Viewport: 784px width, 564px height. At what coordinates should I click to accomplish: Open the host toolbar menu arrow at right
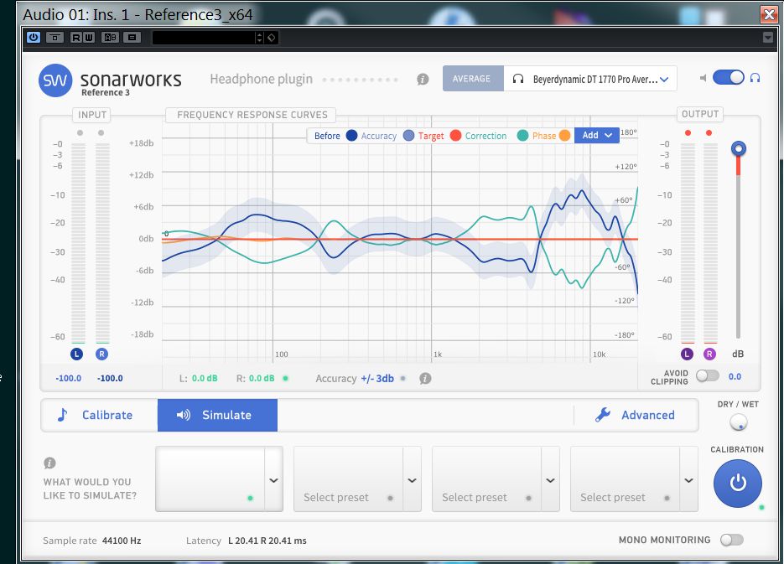click(x=768, y=38)
